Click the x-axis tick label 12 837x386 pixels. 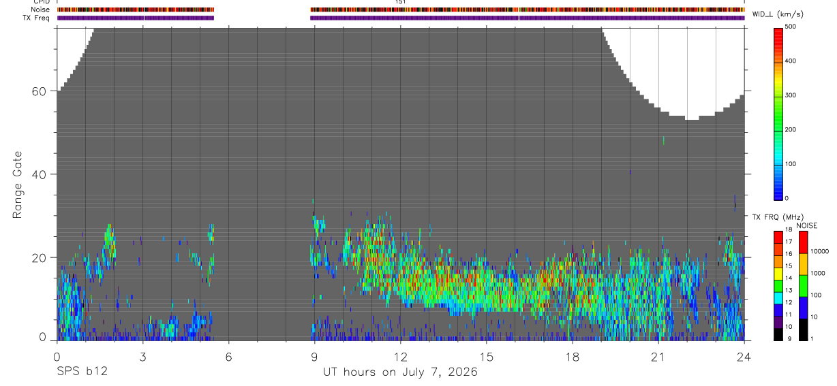click(401, 357)
